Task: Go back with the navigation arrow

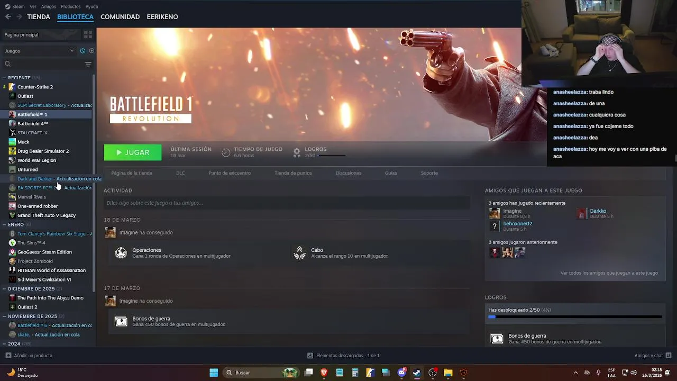Action: click(8, 17)
